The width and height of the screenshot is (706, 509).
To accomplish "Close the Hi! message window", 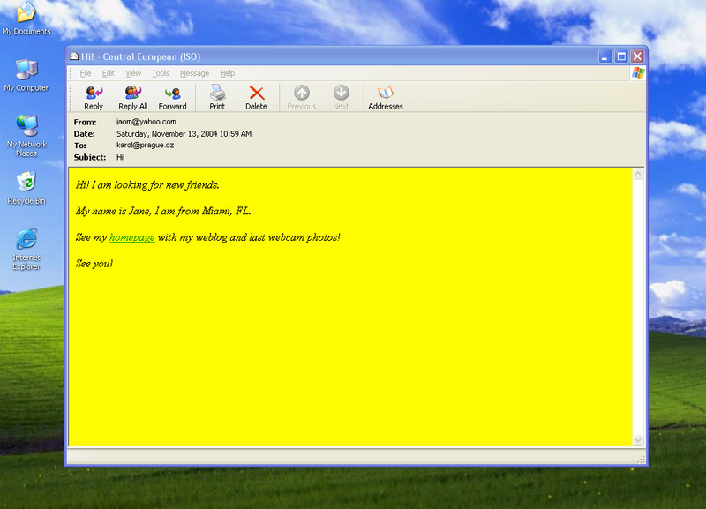I will 637,56.
